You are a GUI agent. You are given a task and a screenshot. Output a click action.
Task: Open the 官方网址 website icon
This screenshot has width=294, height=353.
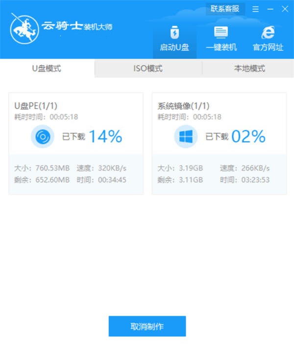tap(268, 39)
